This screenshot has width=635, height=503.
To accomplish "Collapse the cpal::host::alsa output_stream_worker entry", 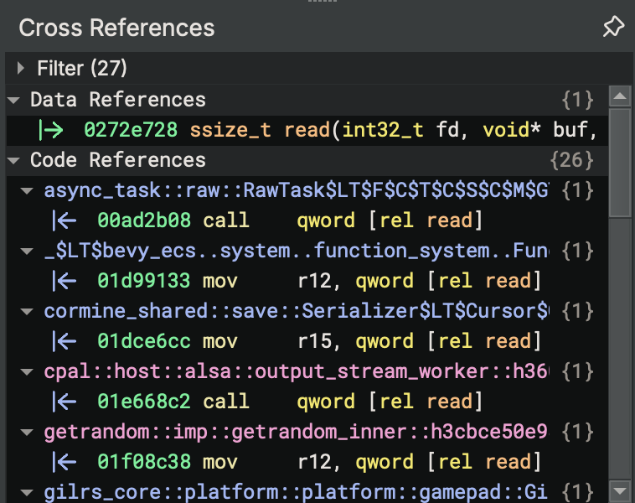I will (x=27, y=371).
